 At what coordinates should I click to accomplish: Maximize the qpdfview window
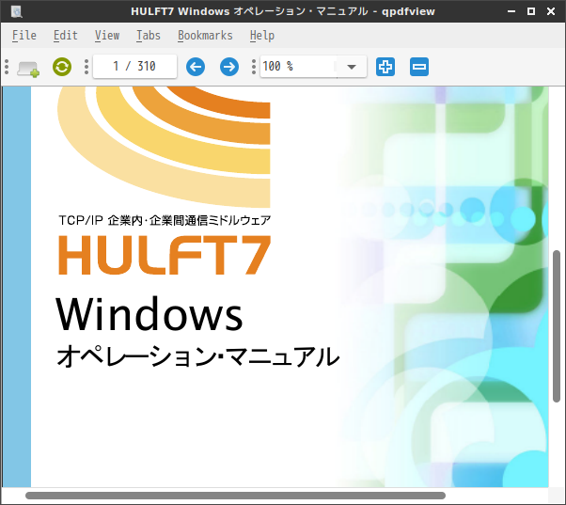(x=531, y=11)
